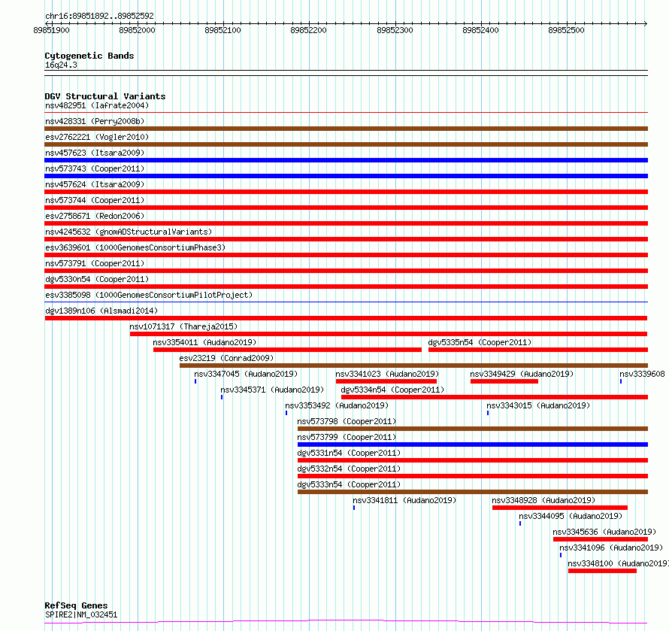Open nsv3341811 (Audano2019) label
This screenshot has height=631, width=669.
404,500
